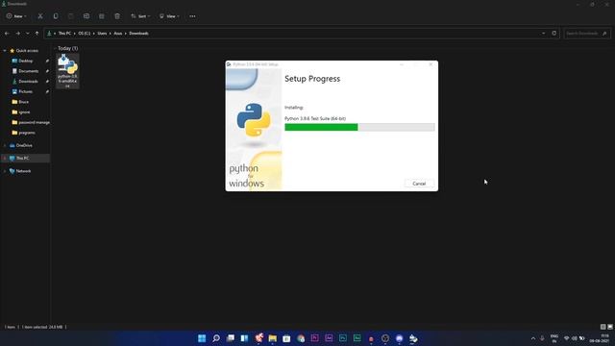Open the New dropdown in the toolbar
Viewport: 615px width, 346px height.
point(16,16)
